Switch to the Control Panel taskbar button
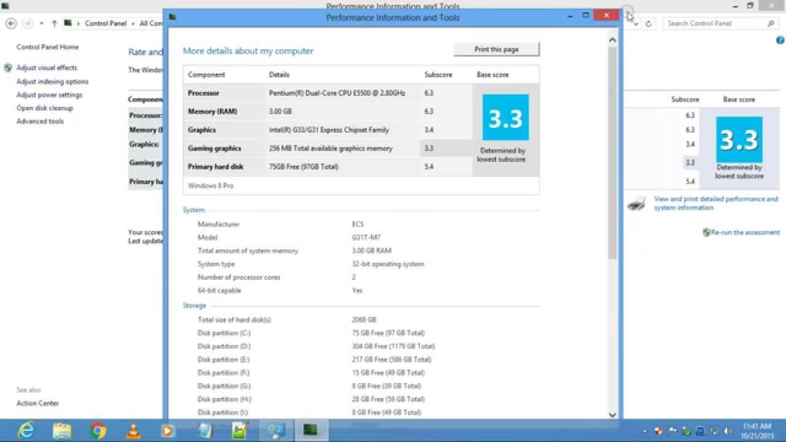Viewport: 786px width, 442px height. click(276, 431)
